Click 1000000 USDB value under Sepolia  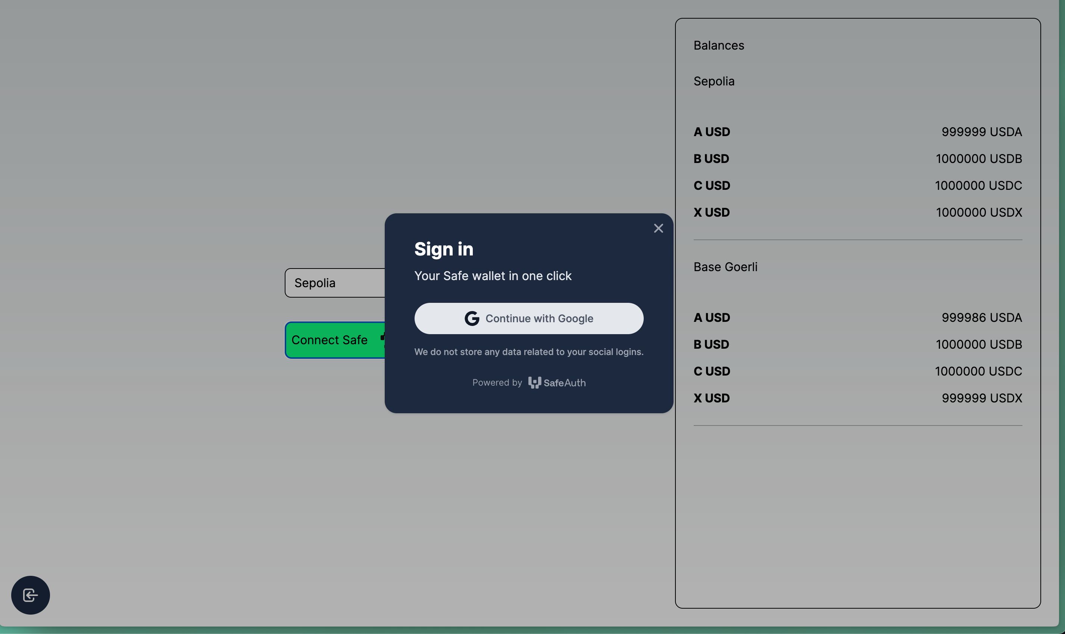tap(979, 158)
